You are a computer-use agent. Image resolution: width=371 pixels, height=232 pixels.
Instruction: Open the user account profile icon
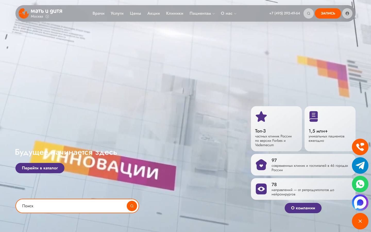[x=347, y=13]
